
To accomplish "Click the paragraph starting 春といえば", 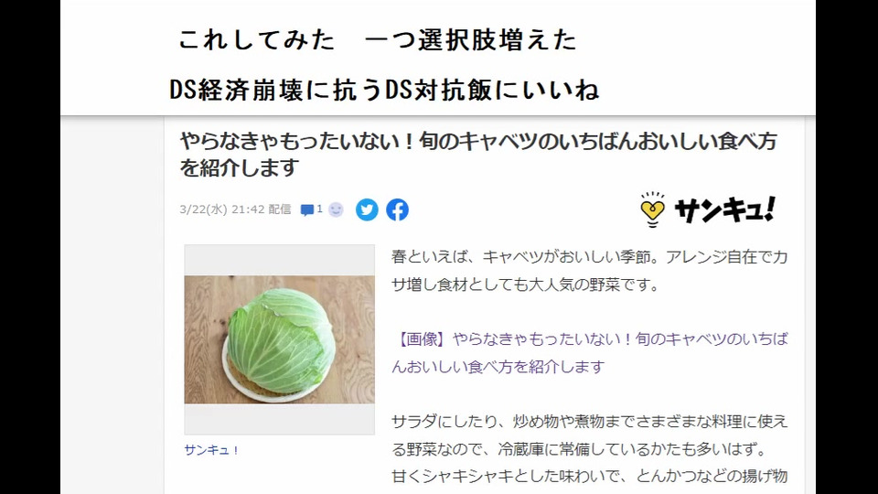I will point(590,271).
